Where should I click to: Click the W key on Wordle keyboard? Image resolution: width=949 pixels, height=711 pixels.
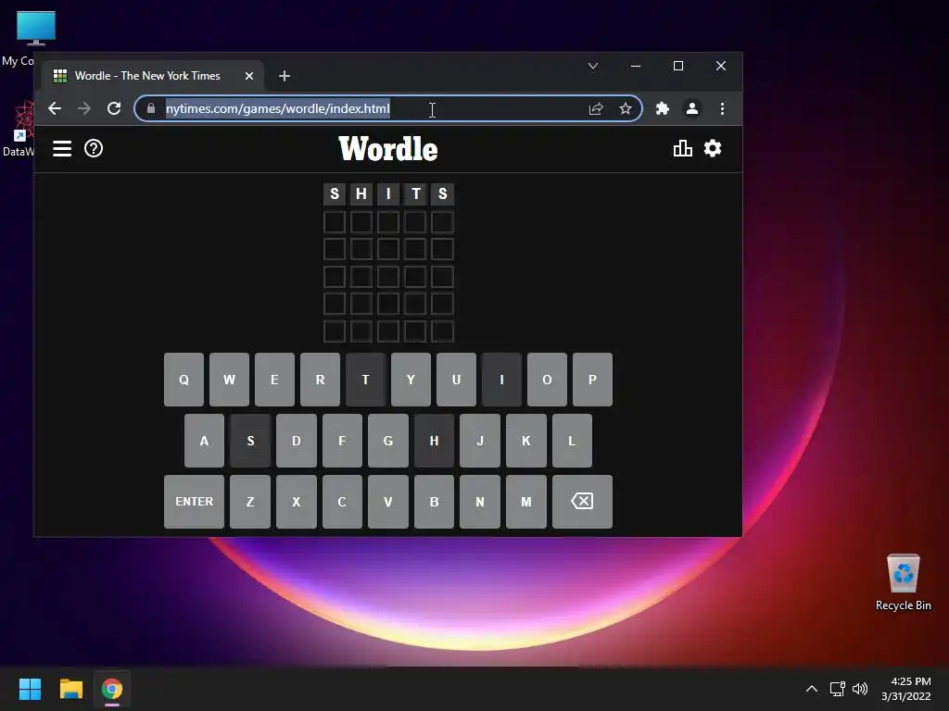click(230, 380)
